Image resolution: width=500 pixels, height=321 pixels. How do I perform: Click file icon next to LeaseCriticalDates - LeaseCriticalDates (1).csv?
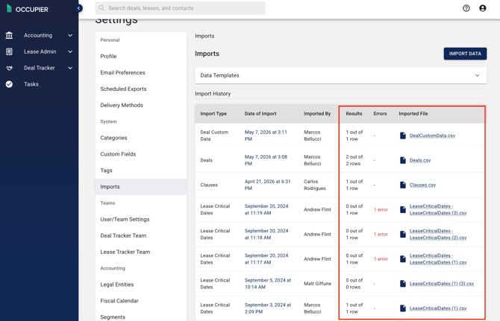(x=403, y=258)
